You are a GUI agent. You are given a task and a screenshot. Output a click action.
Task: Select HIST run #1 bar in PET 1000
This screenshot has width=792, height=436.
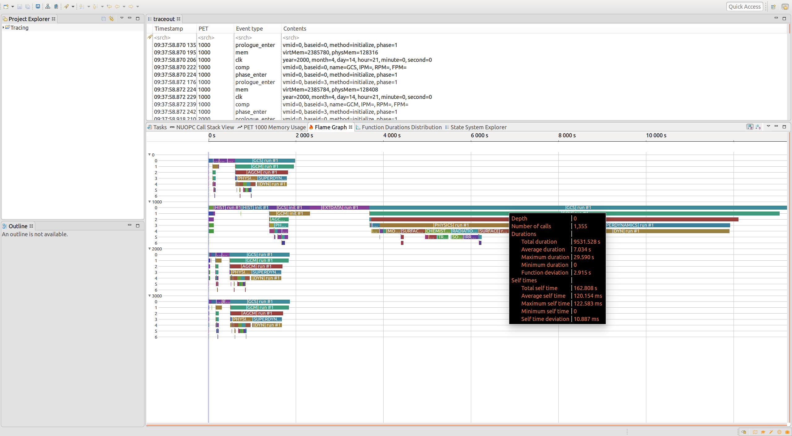[x=228, y=207]
